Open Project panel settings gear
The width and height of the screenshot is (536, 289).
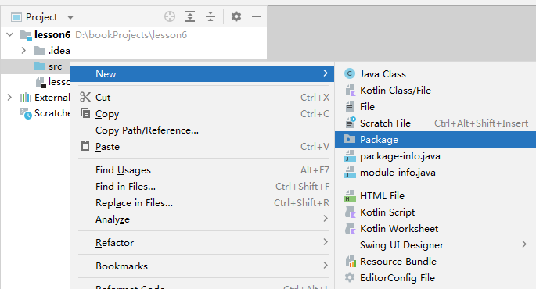[236, 16]
